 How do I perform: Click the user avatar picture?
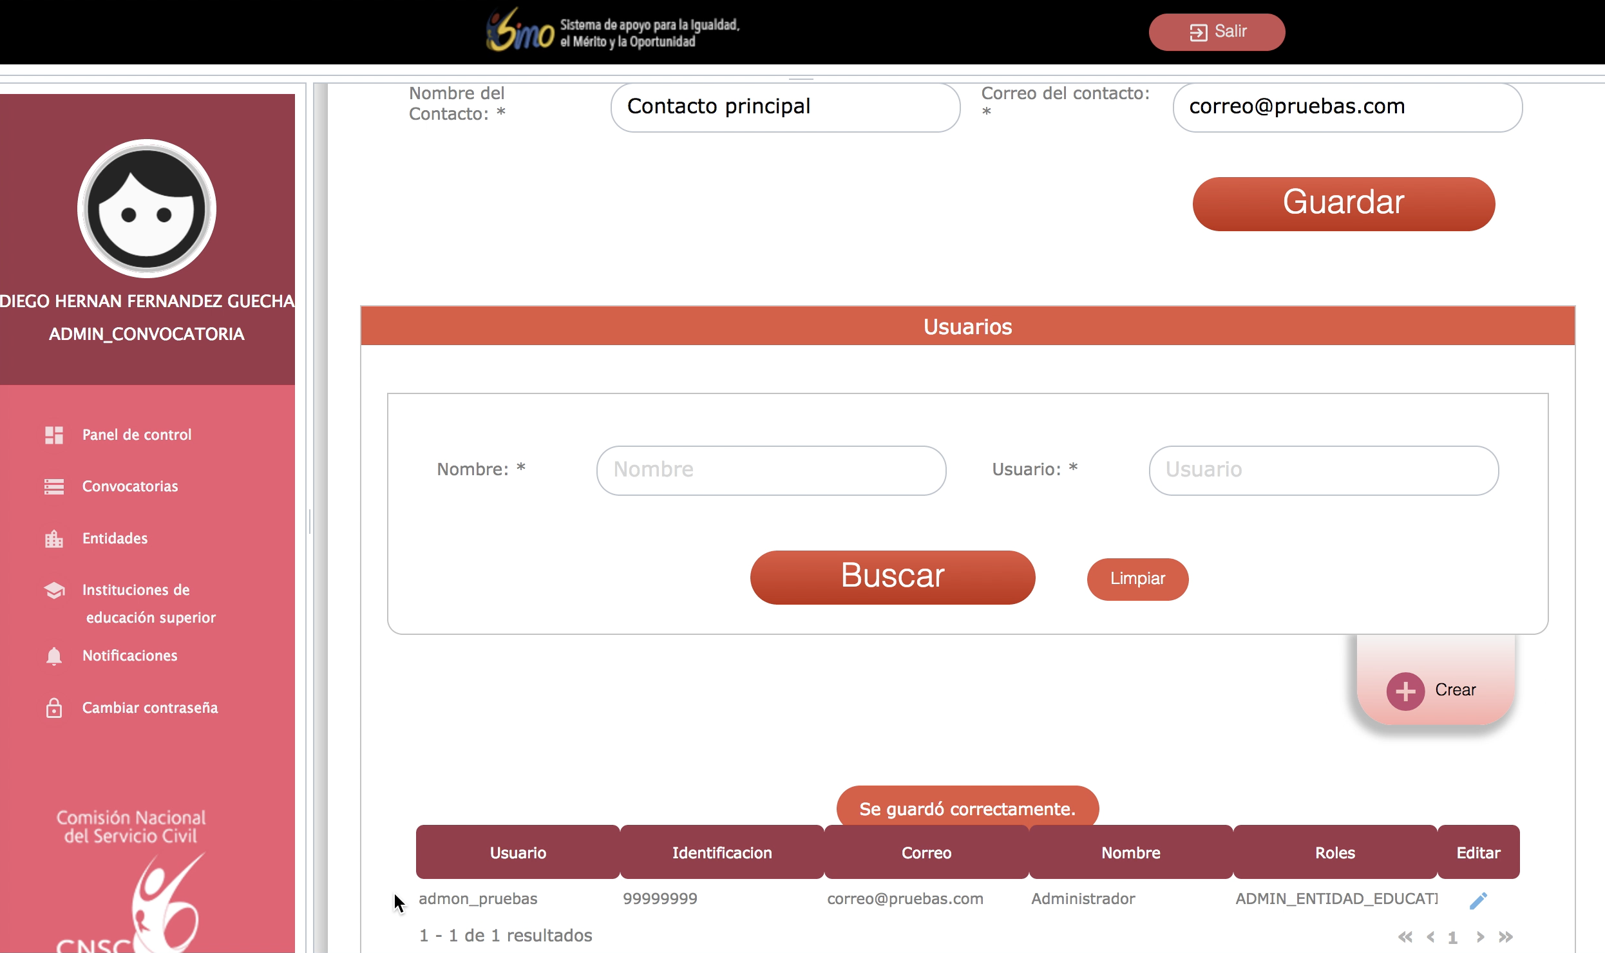point(147,209)
